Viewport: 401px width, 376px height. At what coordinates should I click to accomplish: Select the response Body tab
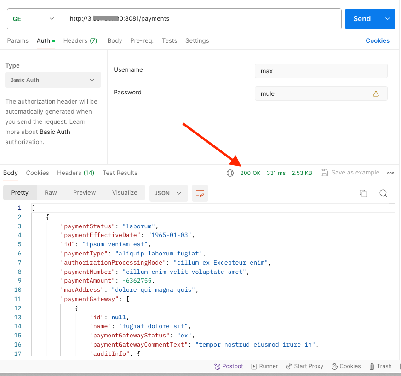[x=11, y=173]
